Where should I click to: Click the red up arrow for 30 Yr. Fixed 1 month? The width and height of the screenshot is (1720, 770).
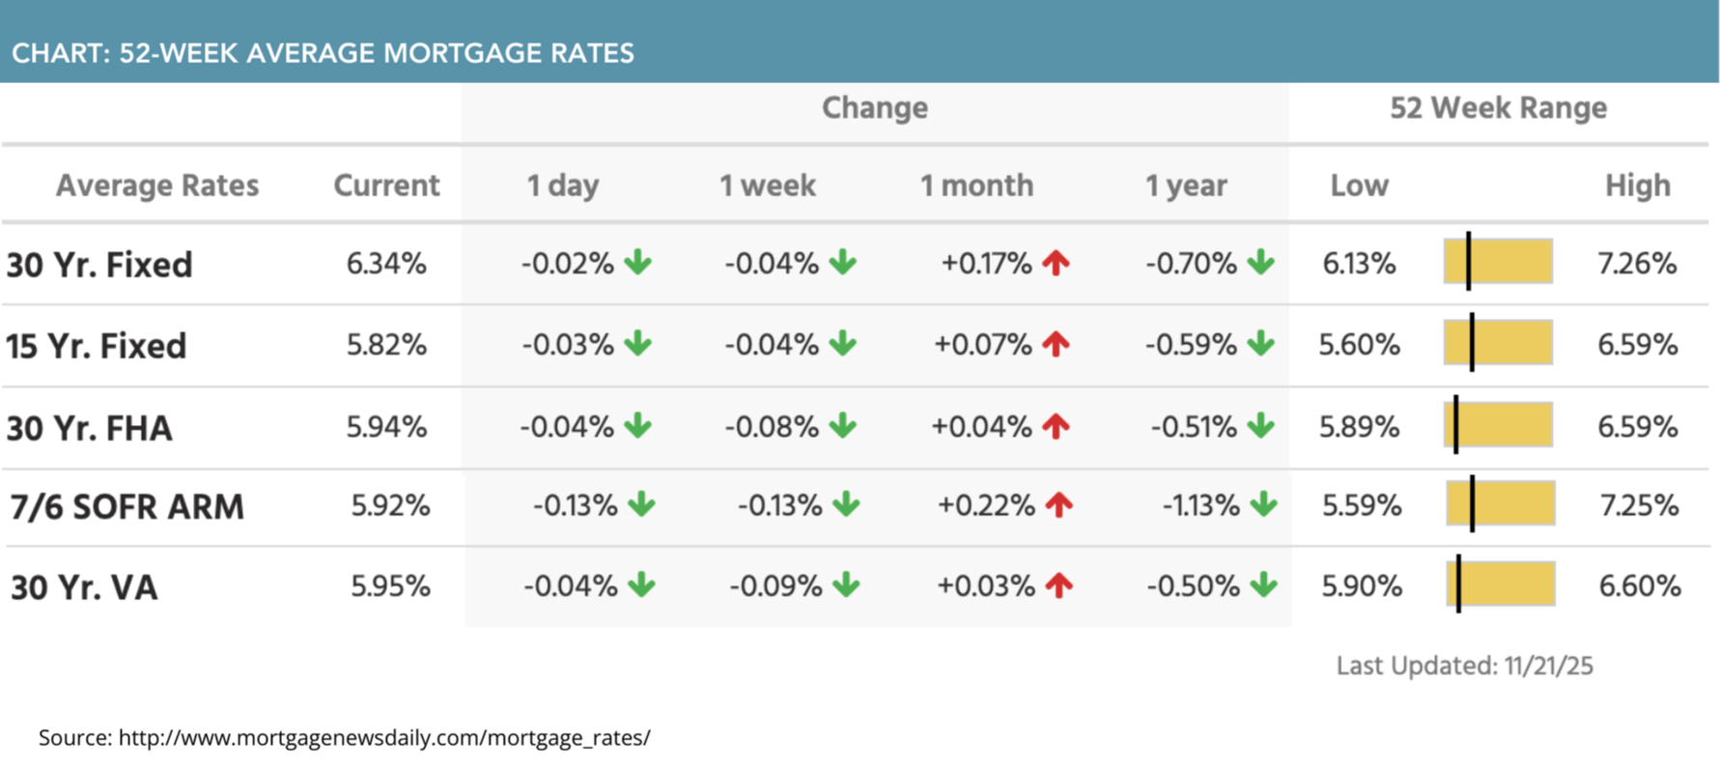point(1057,262)
